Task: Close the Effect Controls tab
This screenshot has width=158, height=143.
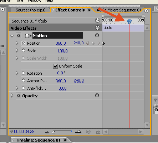Action: click(89, 10)
